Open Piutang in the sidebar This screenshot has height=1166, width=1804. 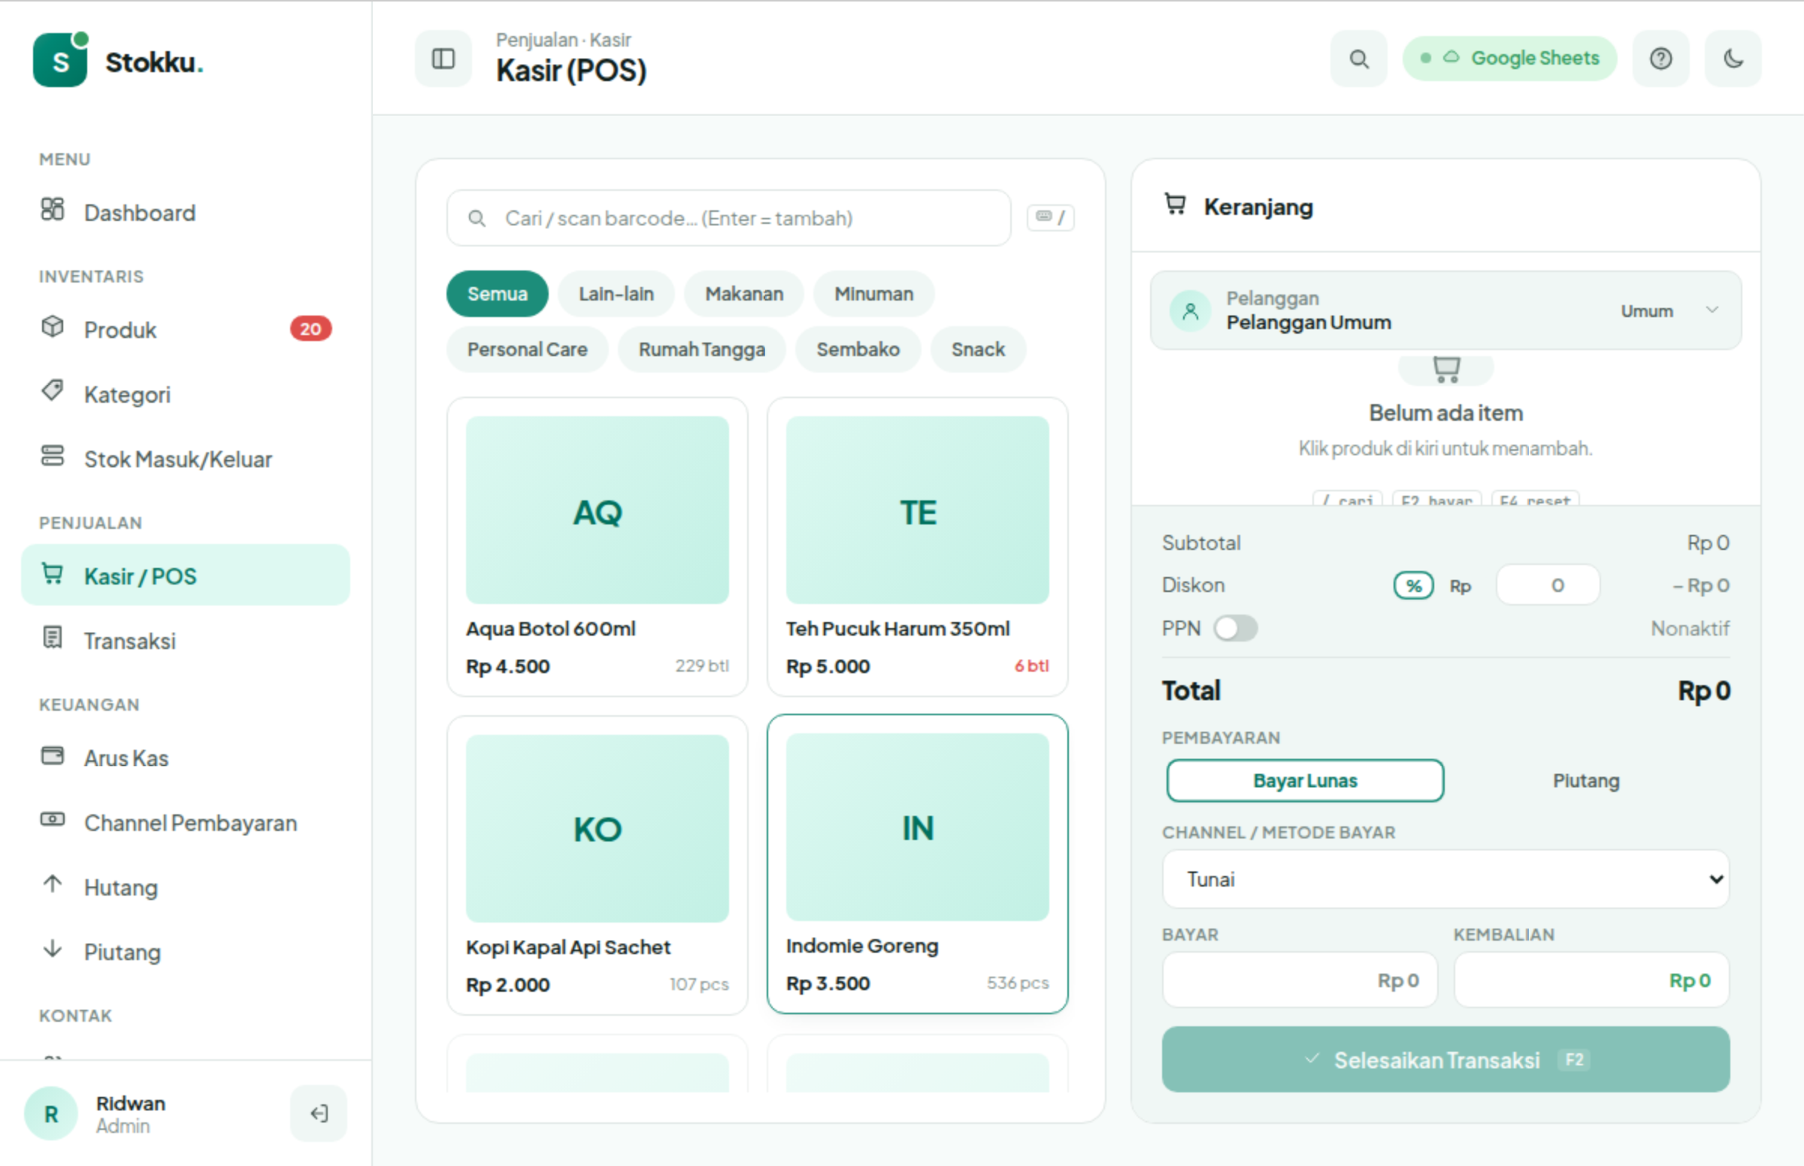pos(186,952)
